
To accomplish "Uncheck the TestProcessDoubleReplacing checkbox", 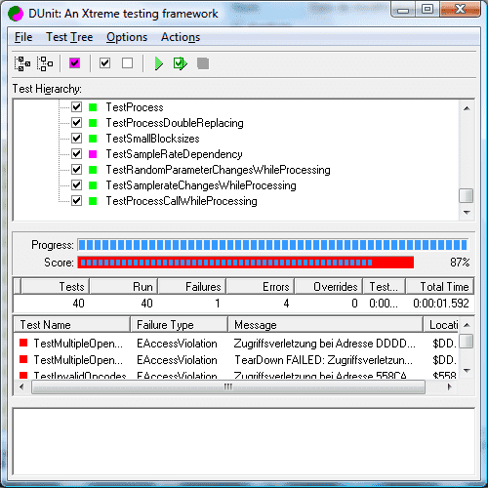I will click(76, 123).
